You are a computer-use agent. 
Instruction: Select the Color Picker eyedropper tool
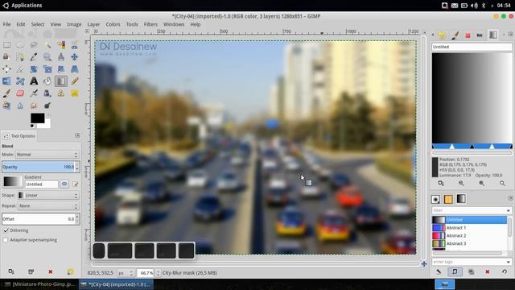click(34, 57)
